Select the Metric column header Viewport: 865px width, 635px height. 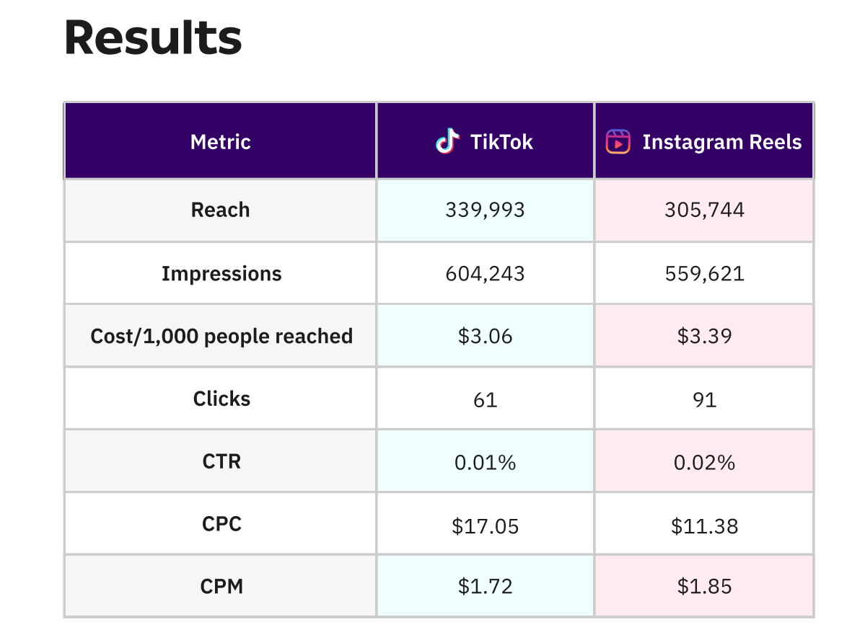220,142
